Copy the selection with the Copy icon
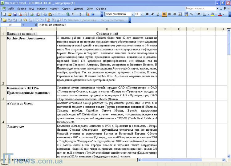The height and width of the screenshot is (166, 231). tap(45, 14)
